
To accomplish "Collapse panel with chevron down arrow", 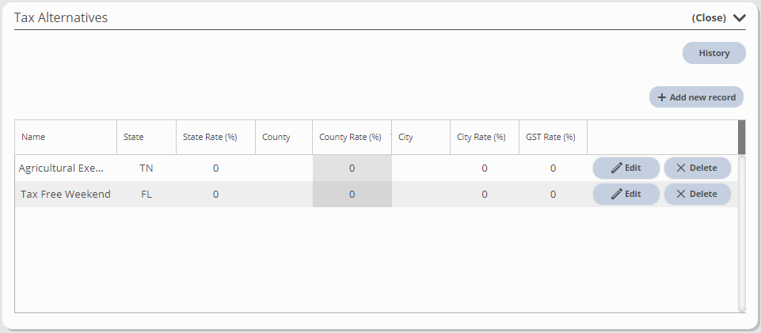I will coord(739,18).
